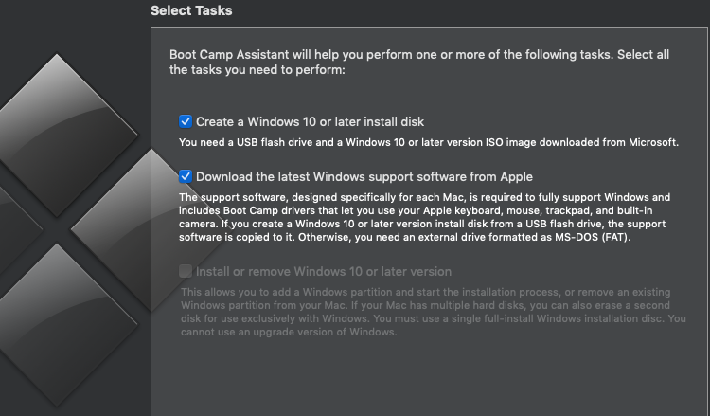Screen dimensions: 710x416
Task: Click the support software description paragraph
Action: [x=424, y=217]
